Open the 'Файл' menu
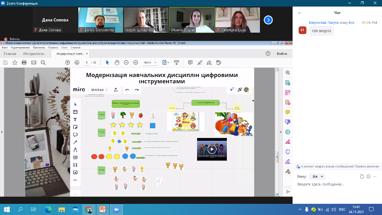 [x=5, y=48]
